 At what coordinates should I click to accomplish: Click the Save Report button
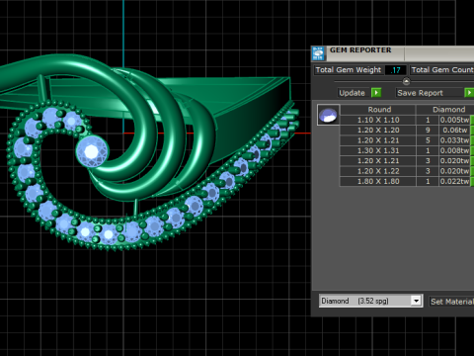(430, 93)
